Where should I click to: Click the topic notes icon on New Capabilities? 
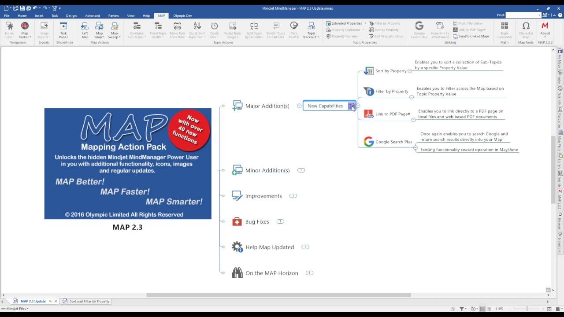coord(351,106)
